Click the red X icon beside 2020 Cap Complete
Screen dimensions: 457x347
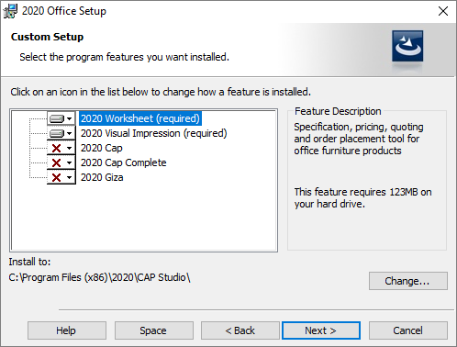coord(56,162)
